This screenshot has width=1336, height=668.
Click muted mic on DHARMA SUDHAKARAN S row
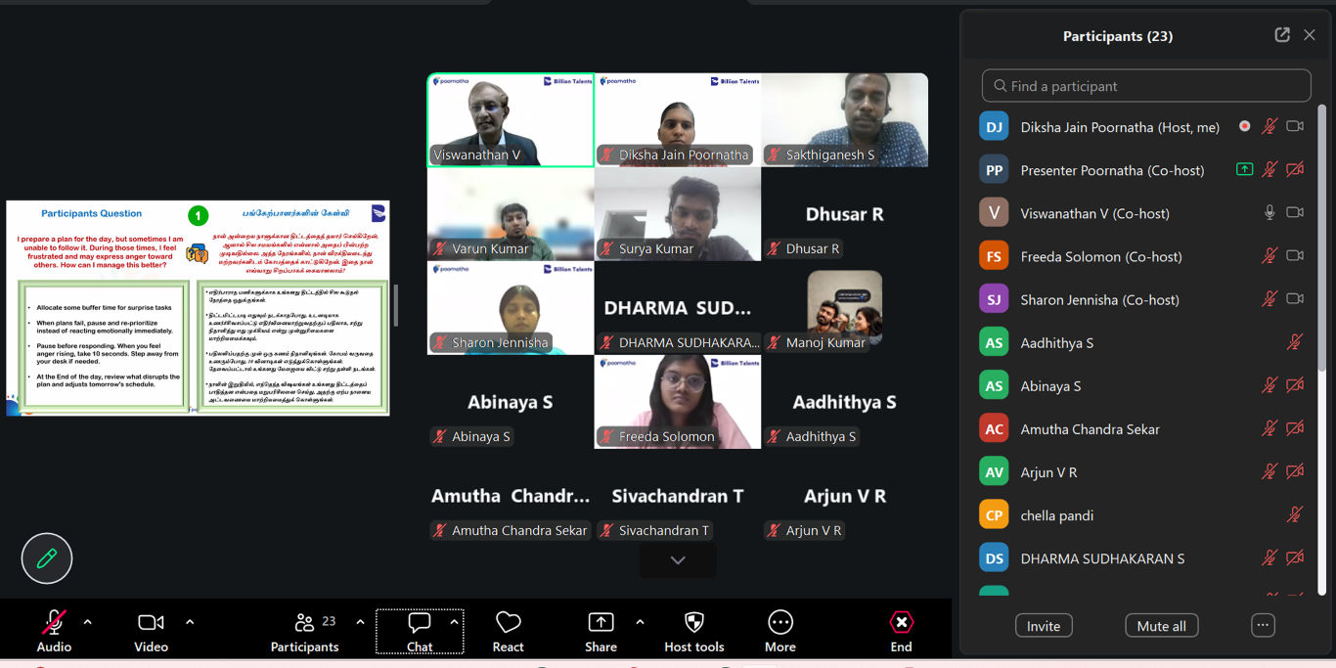[1269, 558]
